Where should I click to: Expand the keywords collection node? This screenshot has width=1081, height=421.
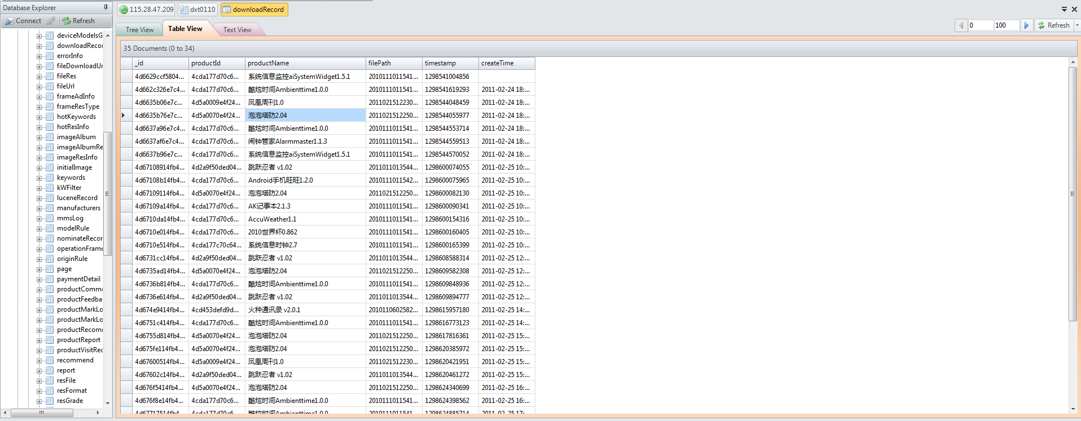tap(39, 178)
